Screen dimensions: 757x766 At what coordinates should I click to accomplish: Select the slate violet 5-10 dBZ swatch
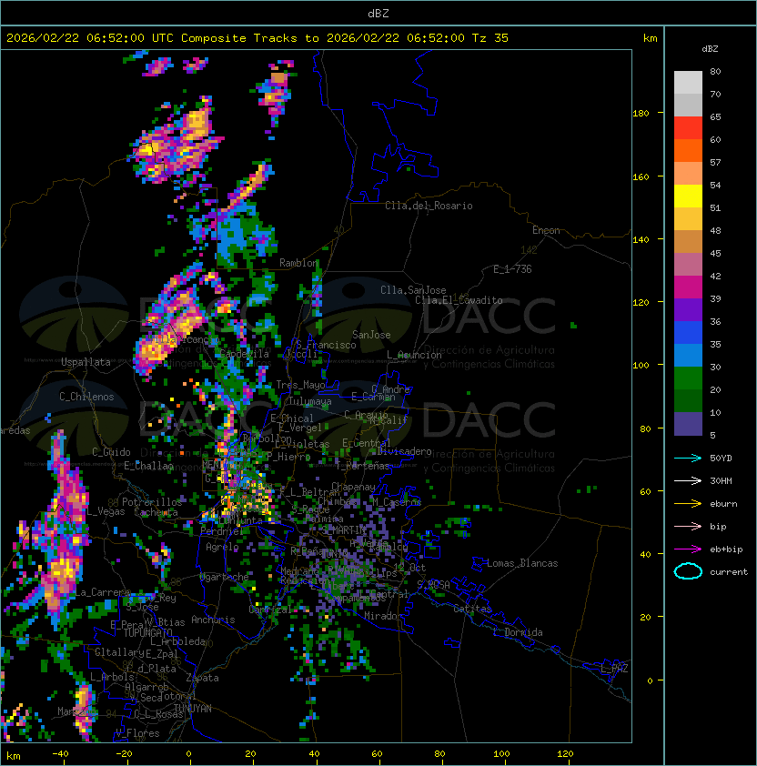click(x=688, y=424)
